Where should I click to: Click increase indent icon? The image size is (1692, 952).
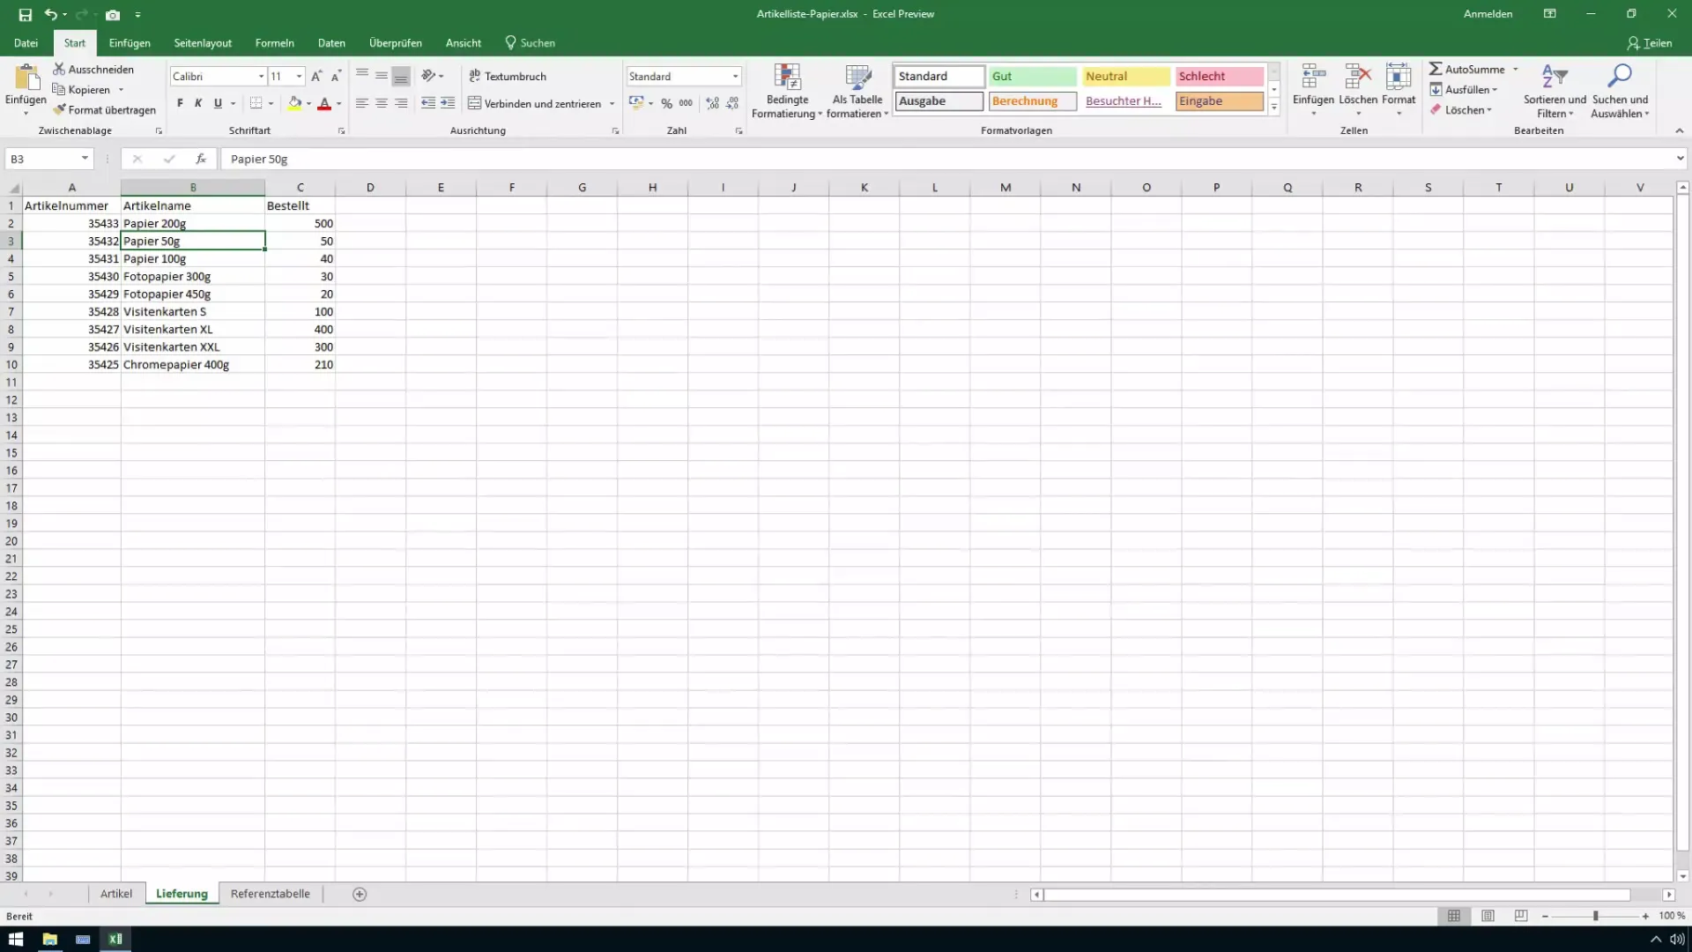pos(448,103)
